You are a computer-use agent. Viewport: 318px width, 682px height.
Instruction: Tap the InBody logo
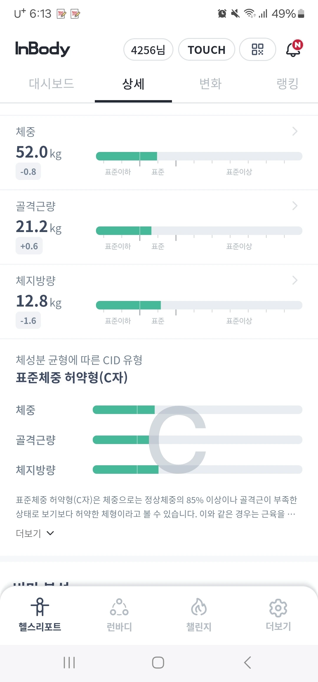point(43,49)
